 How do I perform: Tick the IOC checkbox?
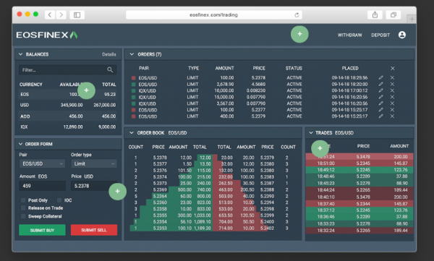(59, 200)
